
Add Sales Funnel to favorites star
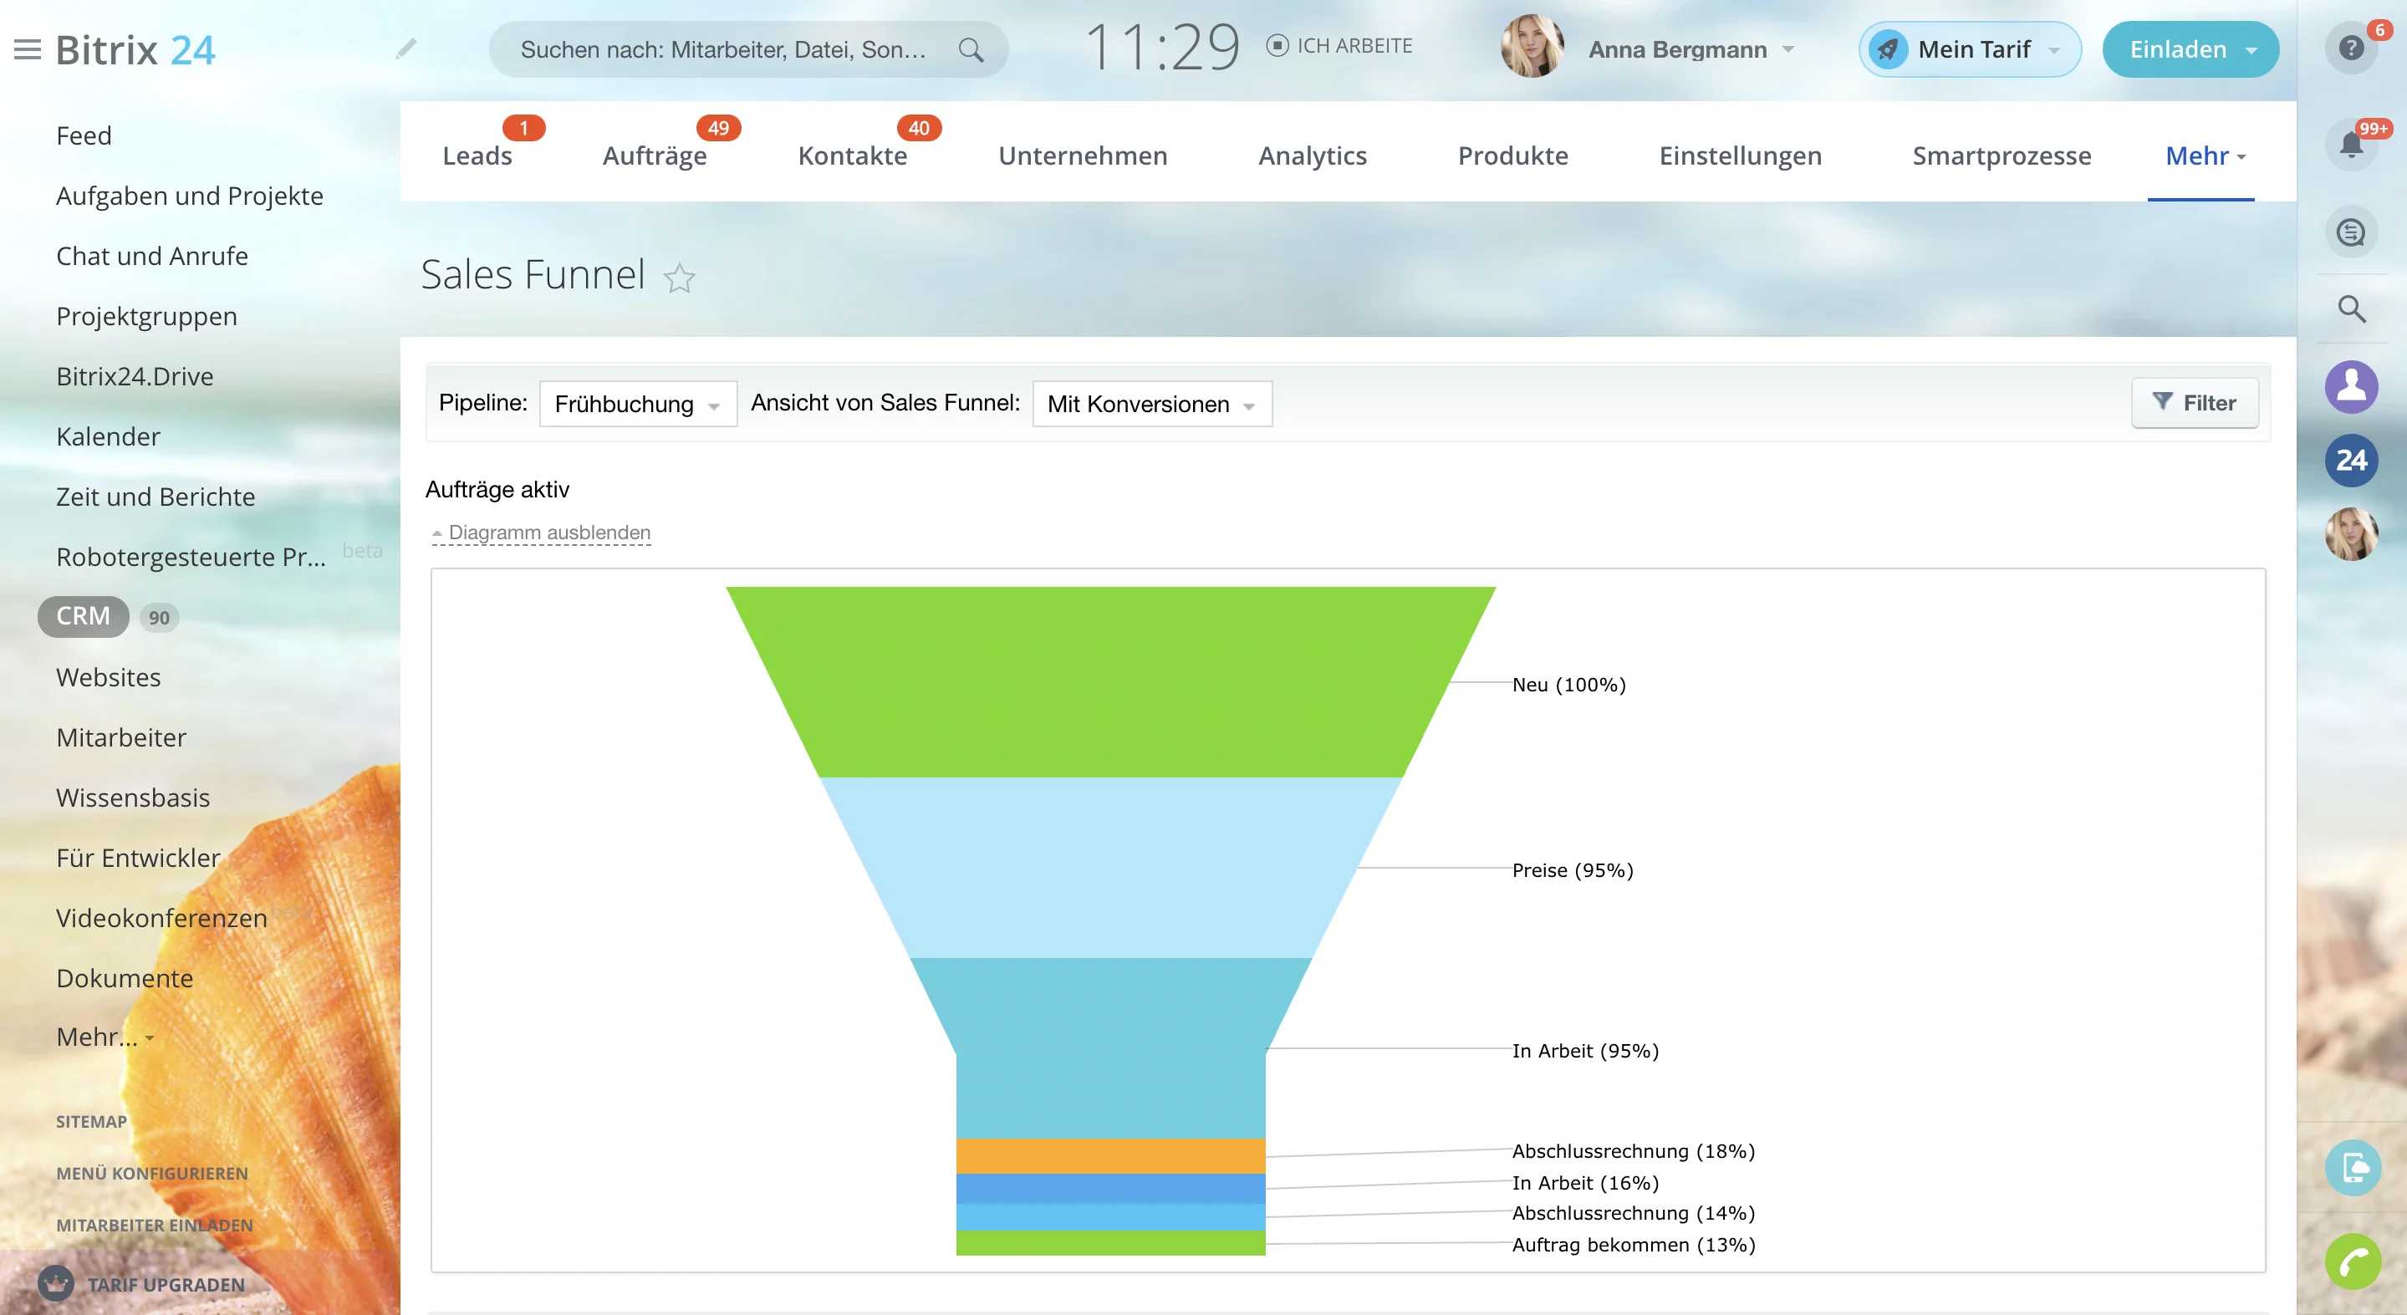coord(680,278)
